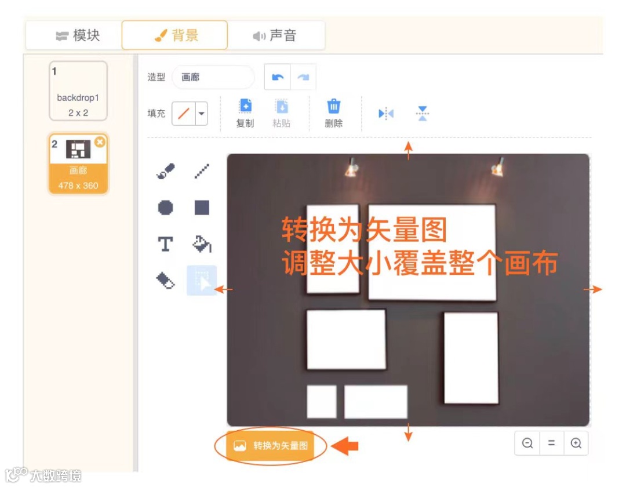The width and height of the screenshot is (626, 487).
Task: Click the fill color swatch
Action: 184,114
